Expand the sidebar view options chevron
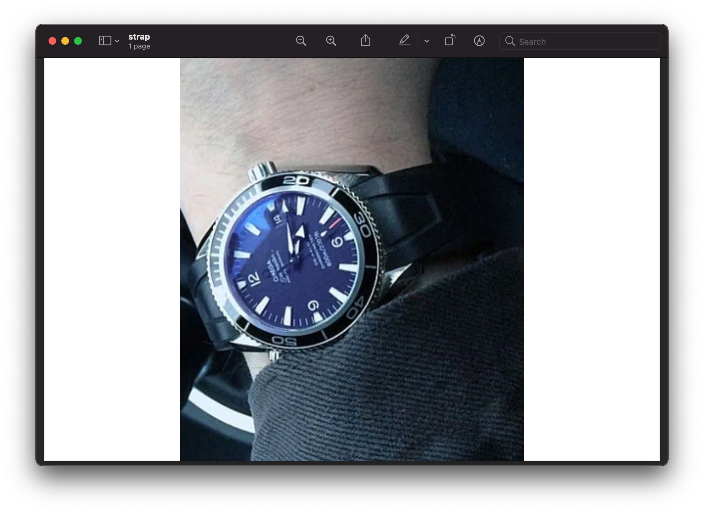Image resolution: width=704 pixels, height=513 pixels. click(117, 41)
